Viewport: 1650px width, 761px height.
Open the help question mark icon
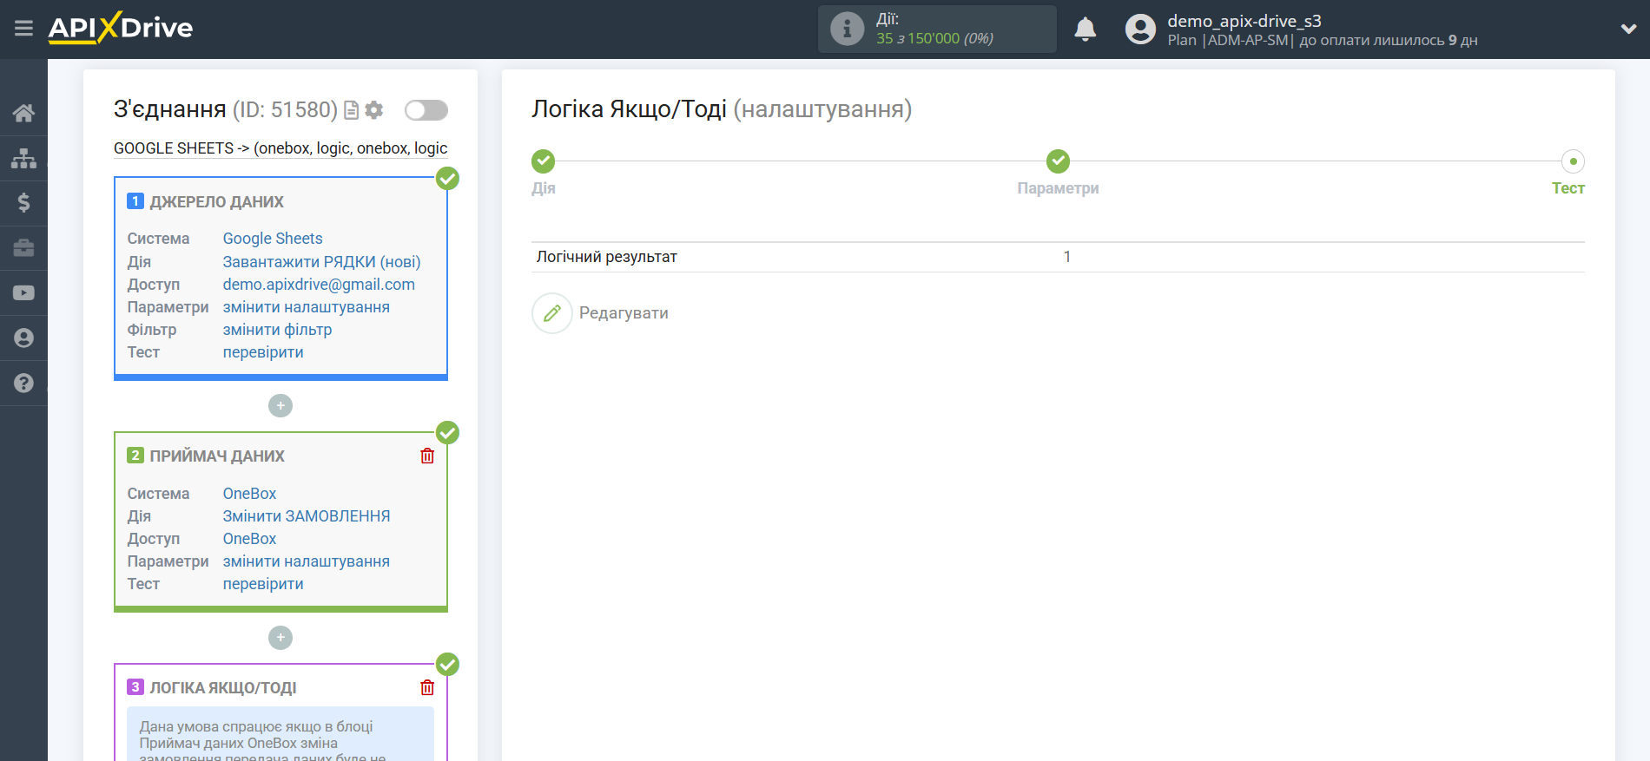tap(23, 383)
